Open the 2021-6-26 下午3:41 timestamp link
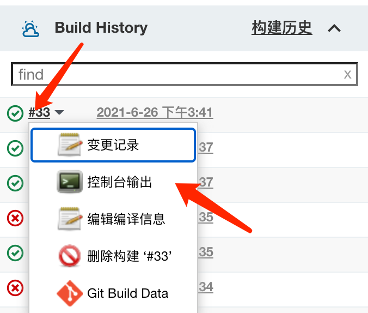Viewport: 368px width, 313px height. (155, 112)
